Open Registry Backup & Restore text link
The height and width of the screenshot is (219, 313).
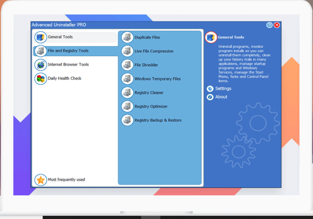pos(158,120)
